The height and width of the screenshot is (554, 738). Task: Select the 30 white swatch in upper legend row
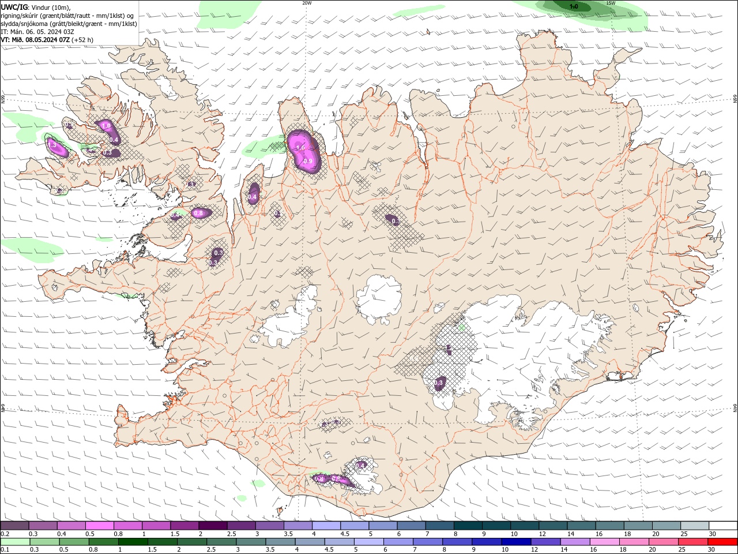[x=722, y=526]
